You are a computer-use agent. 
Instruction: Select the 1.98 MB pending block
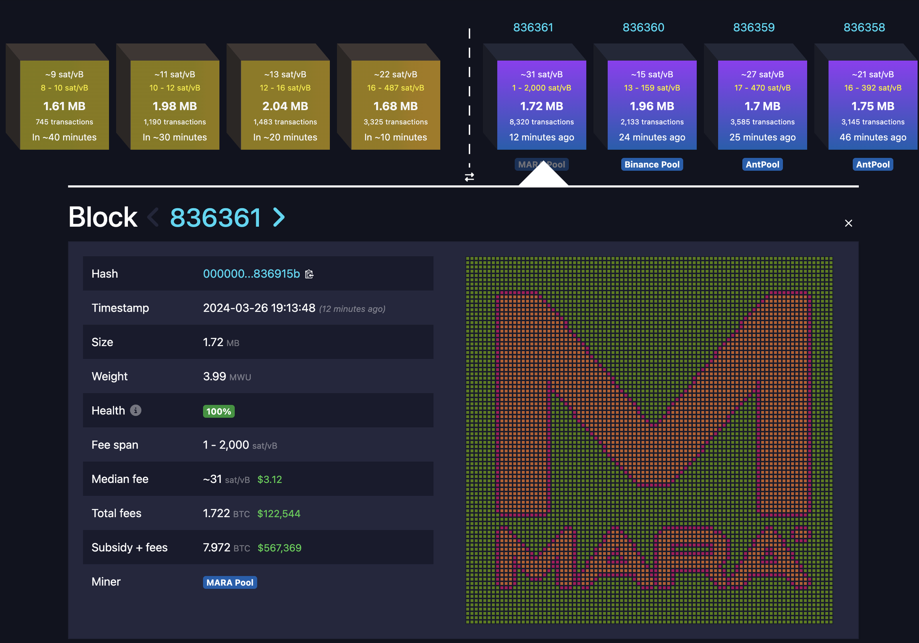coord(175,105)
